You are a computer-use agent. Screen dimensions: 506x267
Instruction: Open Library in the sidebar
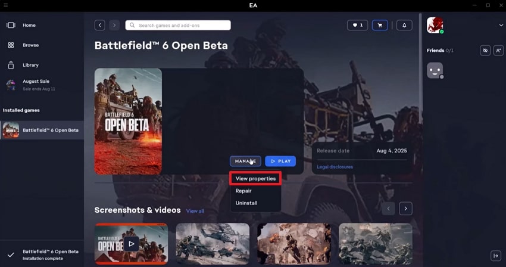30,65
